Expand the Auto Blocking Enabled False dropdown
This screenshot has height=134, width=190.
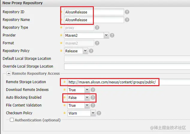[87, 98]
